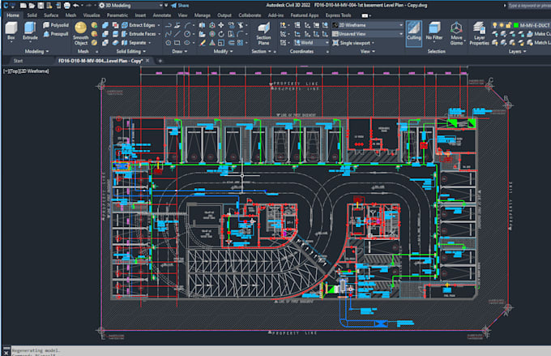551x356 pixels.
Task: Go to the Manage ribbon tab
Action: (203, 15)
